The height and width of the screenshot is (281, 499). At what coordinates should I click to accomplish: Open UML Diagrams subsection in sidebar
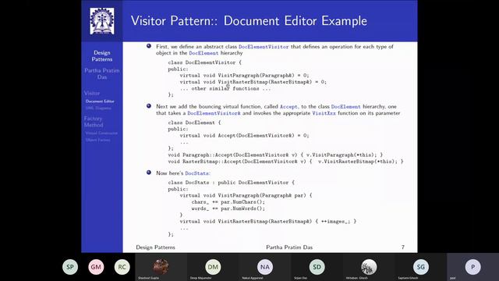(98, 108)
